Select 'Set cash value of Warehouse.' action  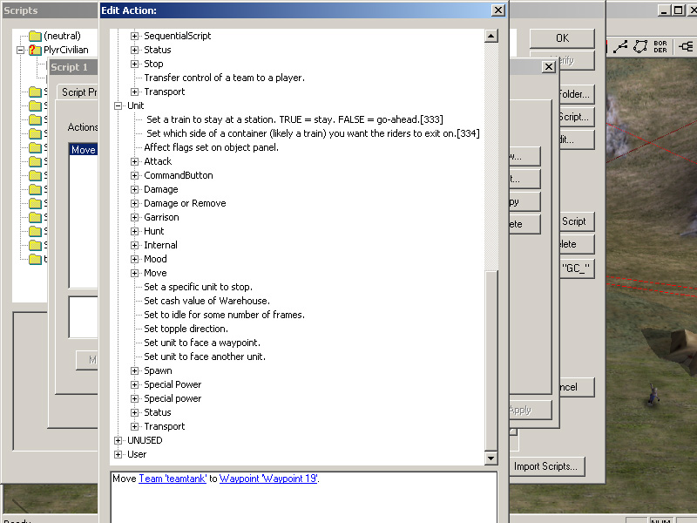click(x=206, y=301)
